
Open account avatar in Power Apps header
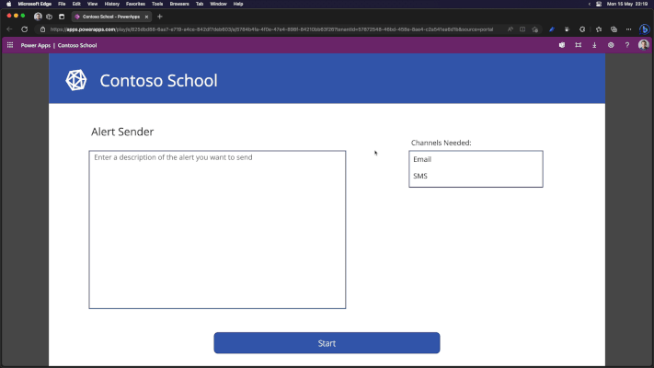644,45
